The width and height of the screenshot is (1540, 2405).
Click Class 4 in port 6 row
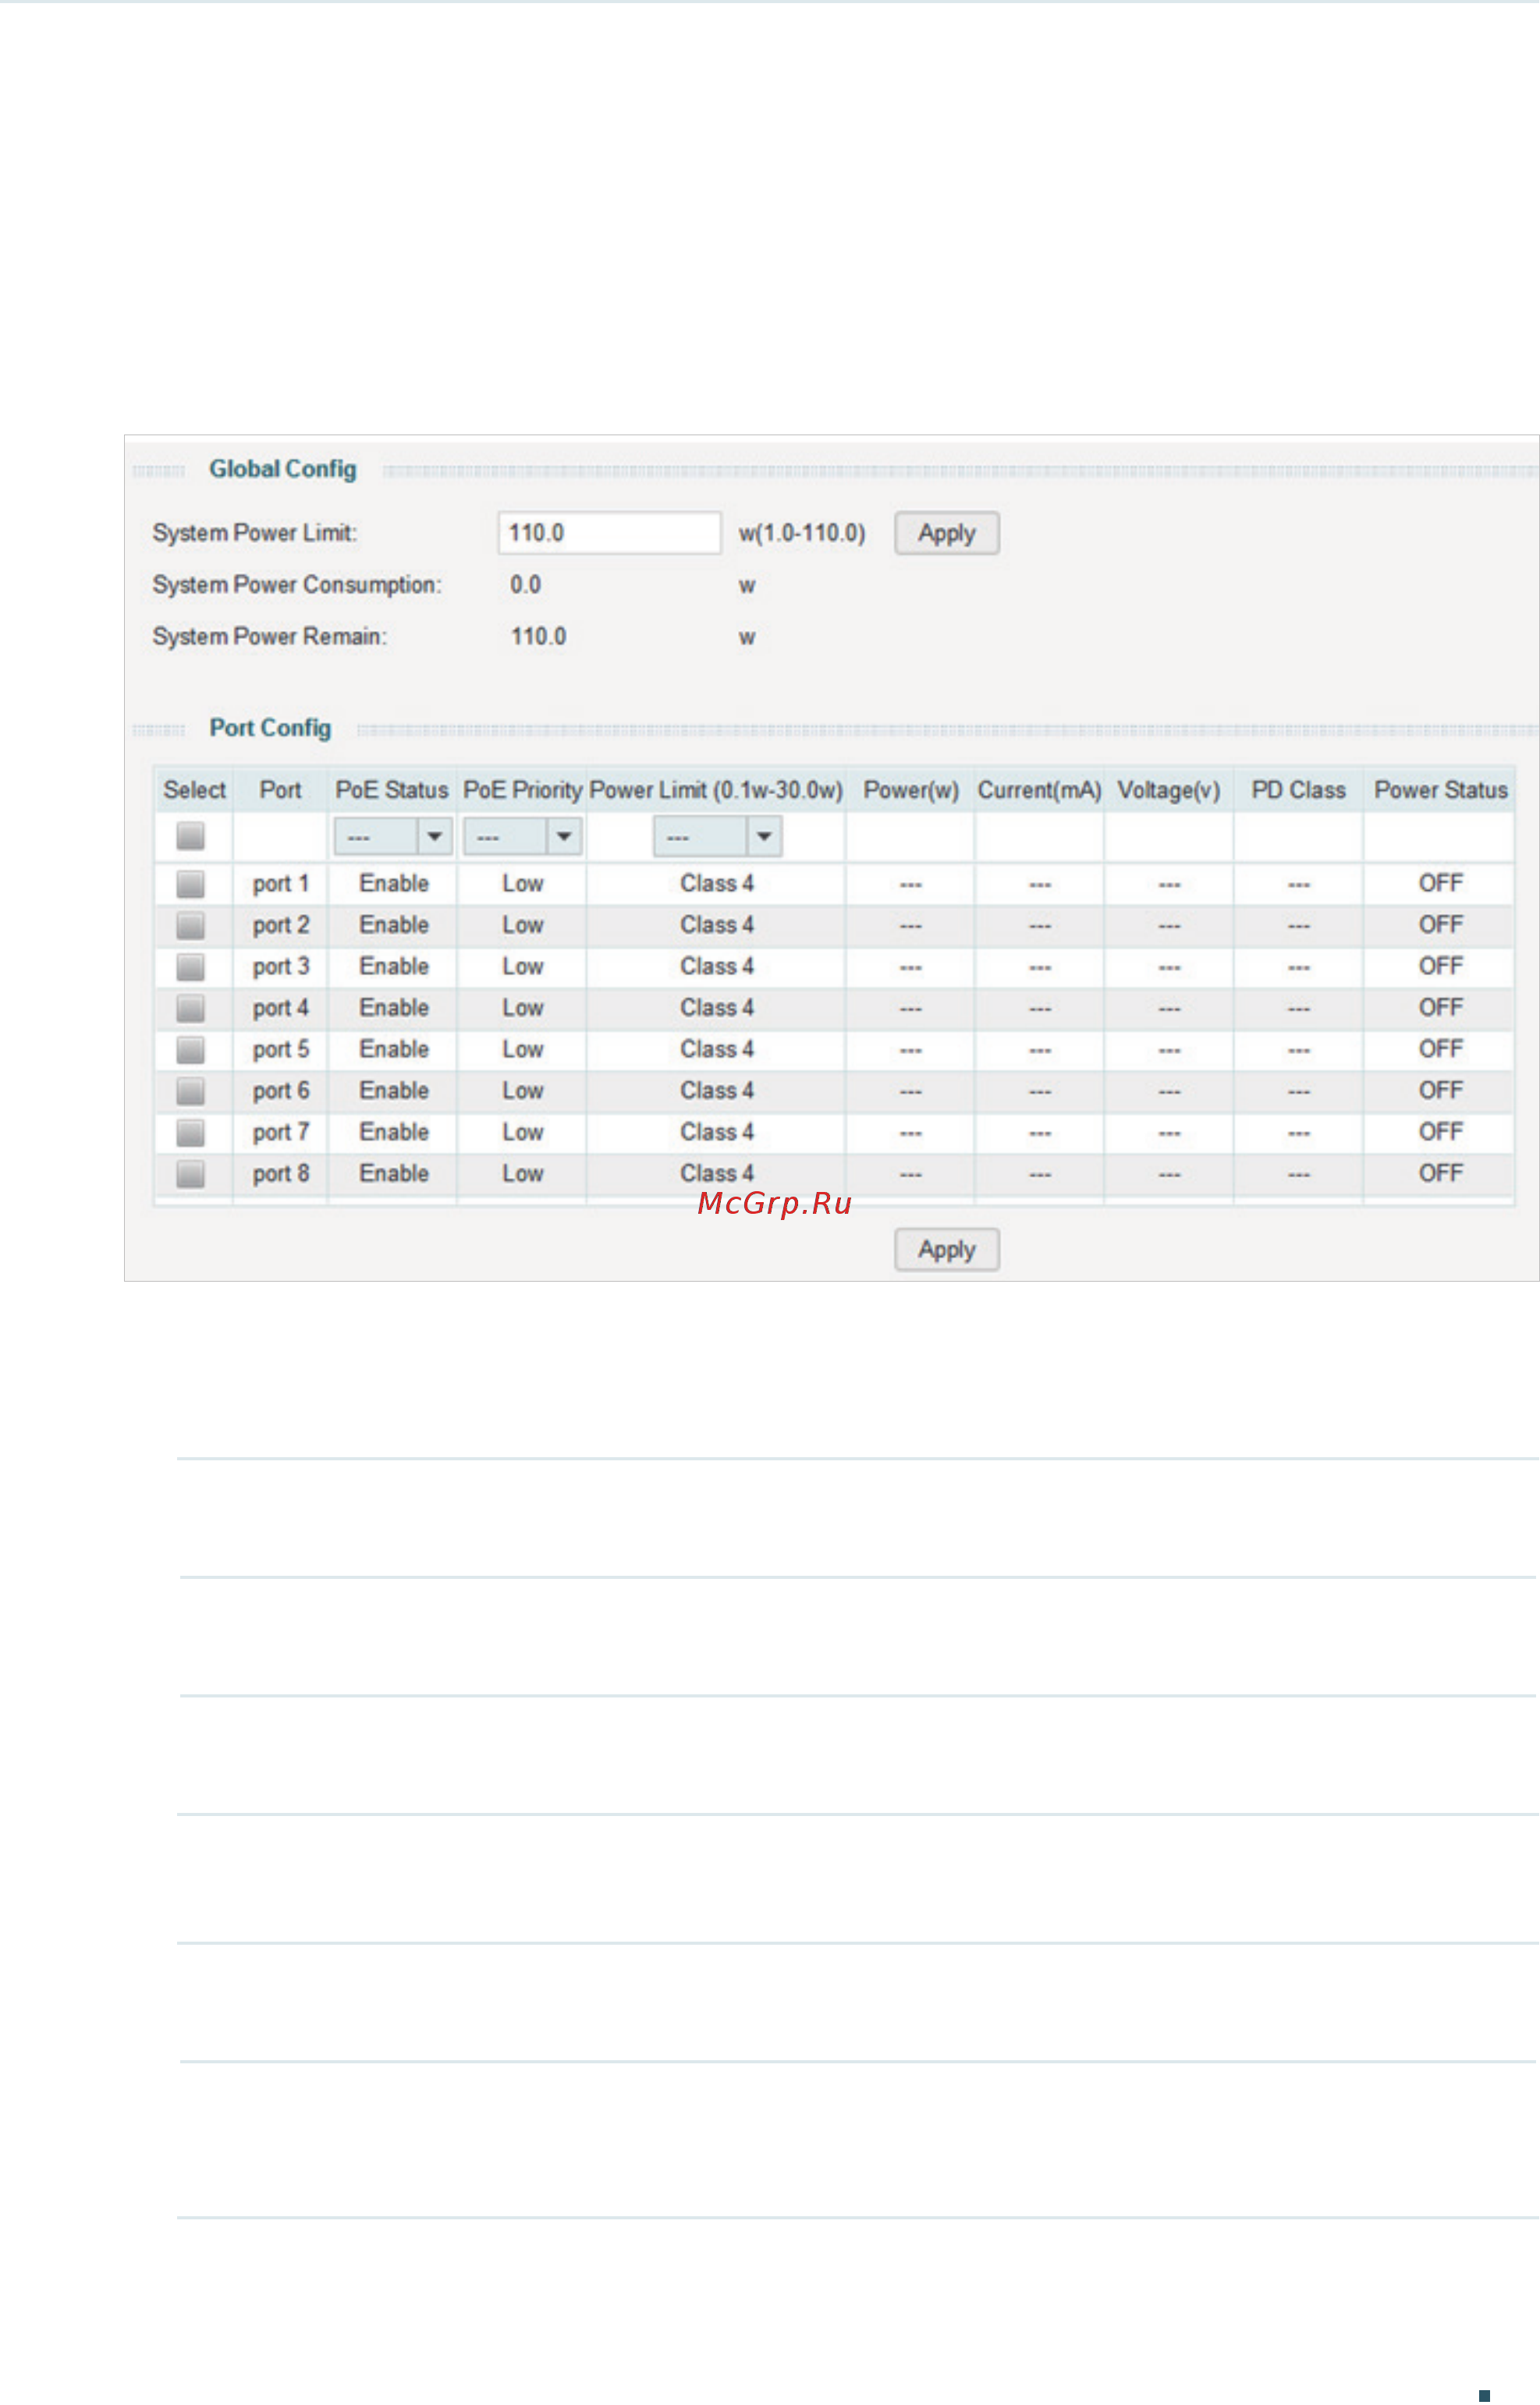click(716, 1091)
